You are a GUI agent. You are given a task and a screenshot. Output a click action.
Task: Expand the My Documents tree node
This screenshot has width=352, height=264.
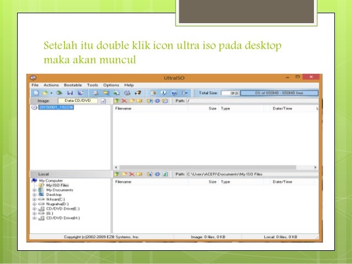pyautogui.click(x=35, y=190)
